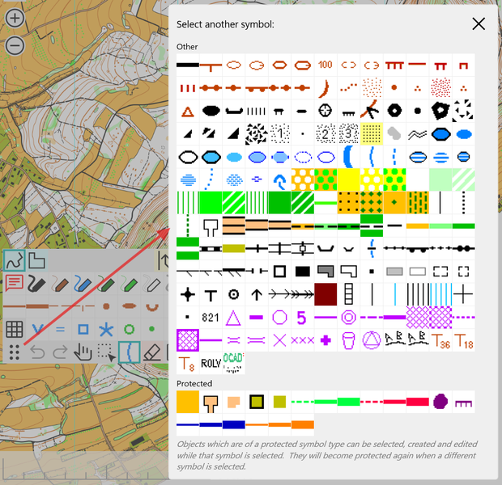The width and height of the screenshot is (502, 485).
Task: Activate the dashed-box select tool
Action: click(106, 352)
